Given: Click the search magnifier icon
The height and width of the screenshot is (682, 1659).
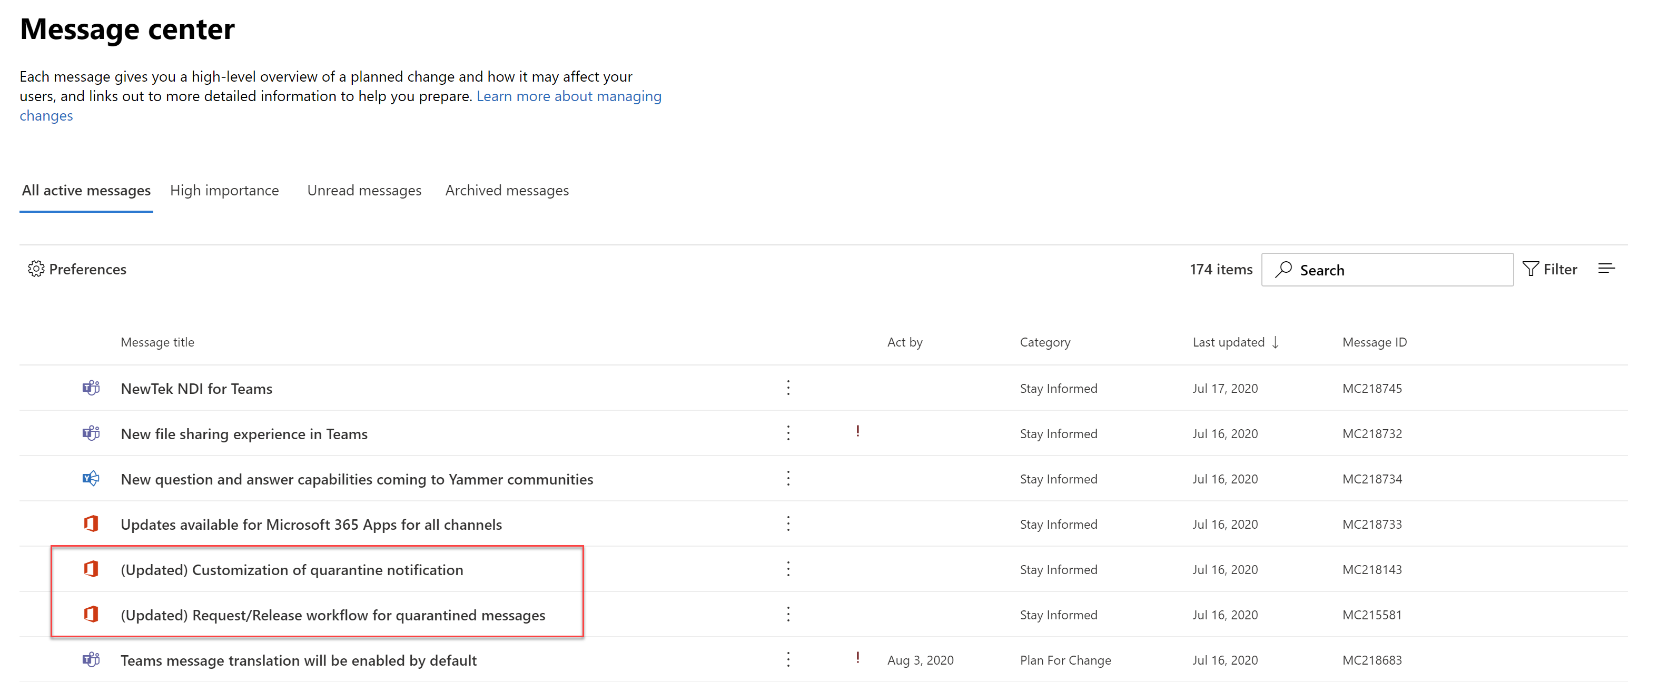Looking at the screenshot, I should pyautogui.click(x=1283, y=269).
